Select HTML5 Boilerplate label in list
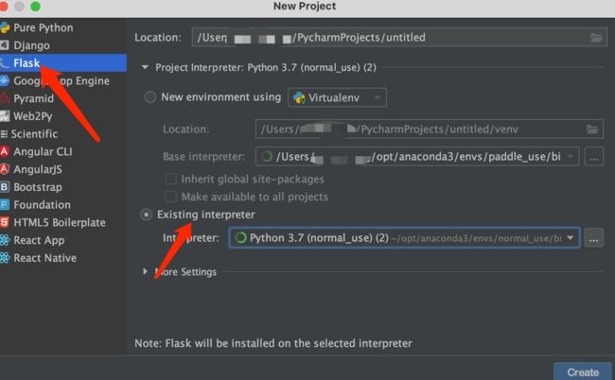The height and width of the screenshot is (380, 615). 60,222
